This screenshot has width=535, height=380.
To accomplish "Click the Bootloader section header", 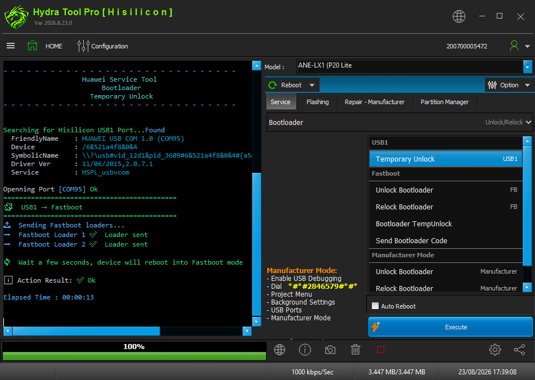I will point(399,122).
